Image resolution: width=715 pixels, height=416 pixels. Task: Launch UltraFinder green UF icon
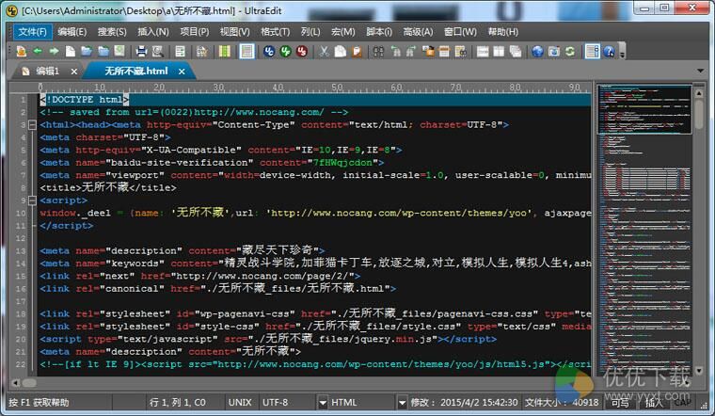285,51
